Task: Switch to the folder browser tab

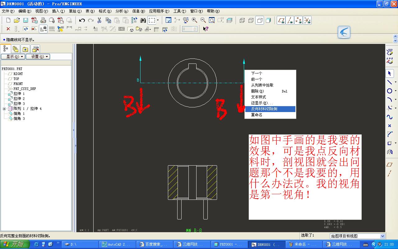Action: coord(16,49)
